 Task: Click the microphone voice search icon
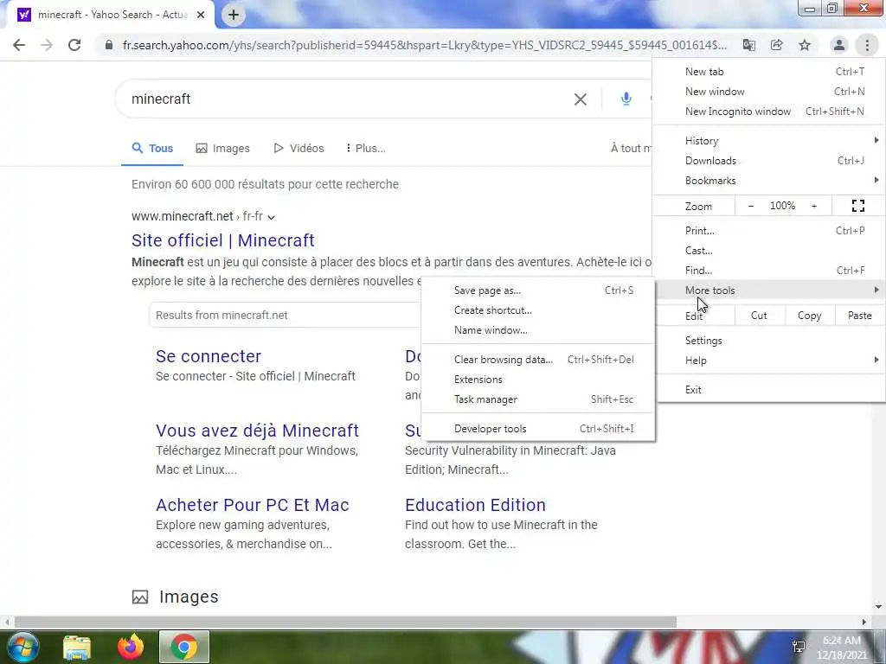626,99
